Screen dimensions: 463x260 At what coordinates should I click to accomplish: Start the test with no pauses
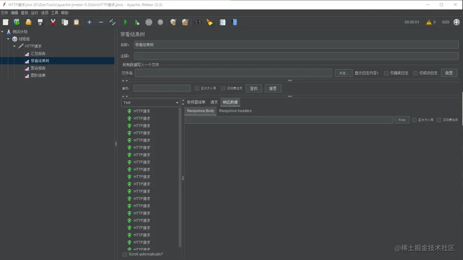point(137,22)
